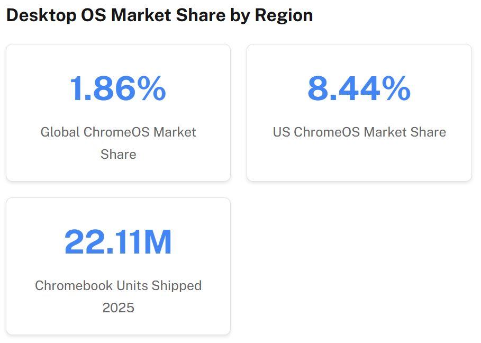Click the "Desktop OS Market Share by Region" heading
Screen dimensions: 481x343
[159, 15]
